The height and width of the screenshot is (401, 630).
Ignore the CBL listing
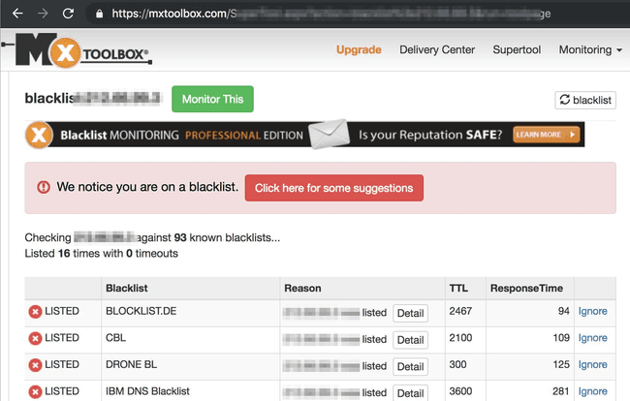(x=592, y=338)
